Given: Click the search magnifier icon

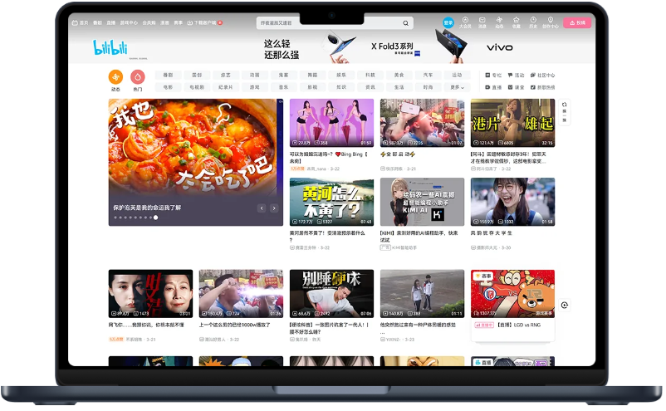Looking at the screenshot, I should (x=406, y=23).
